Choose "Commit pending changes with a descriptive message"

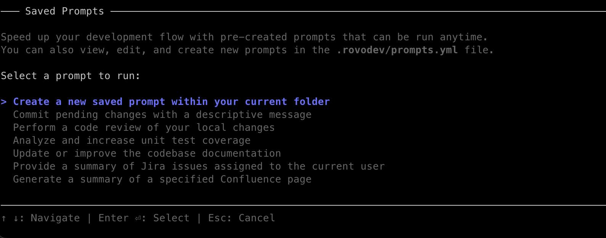click(x=162, y=115)
